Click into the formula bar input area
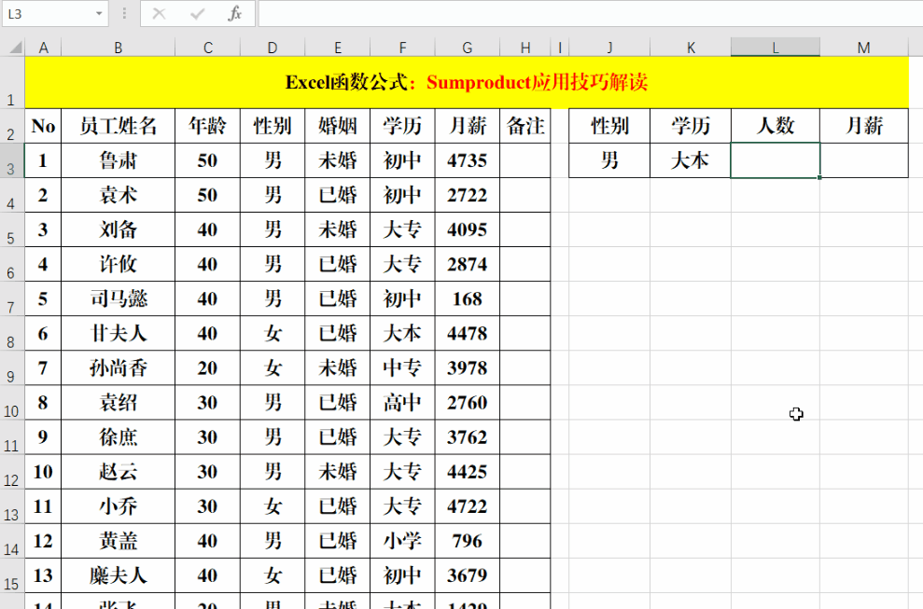 [x=591, y=14]
